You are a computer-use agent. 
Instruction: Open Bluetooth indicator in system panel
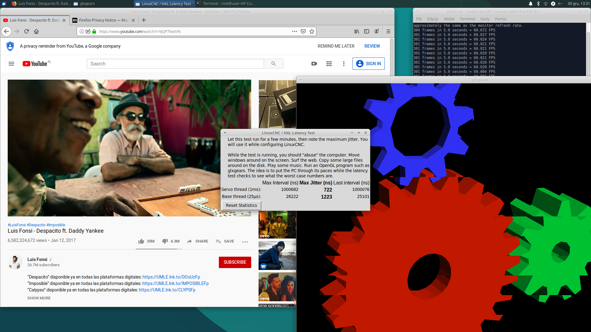pyautogui.click(x=538, y=4)
